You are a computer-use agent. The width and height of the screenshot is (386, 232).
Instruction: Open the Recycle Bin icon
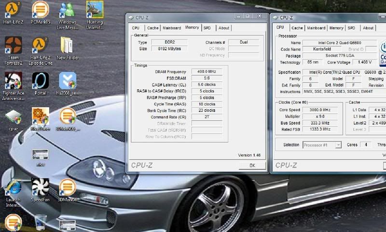click(x=41, y=223)
